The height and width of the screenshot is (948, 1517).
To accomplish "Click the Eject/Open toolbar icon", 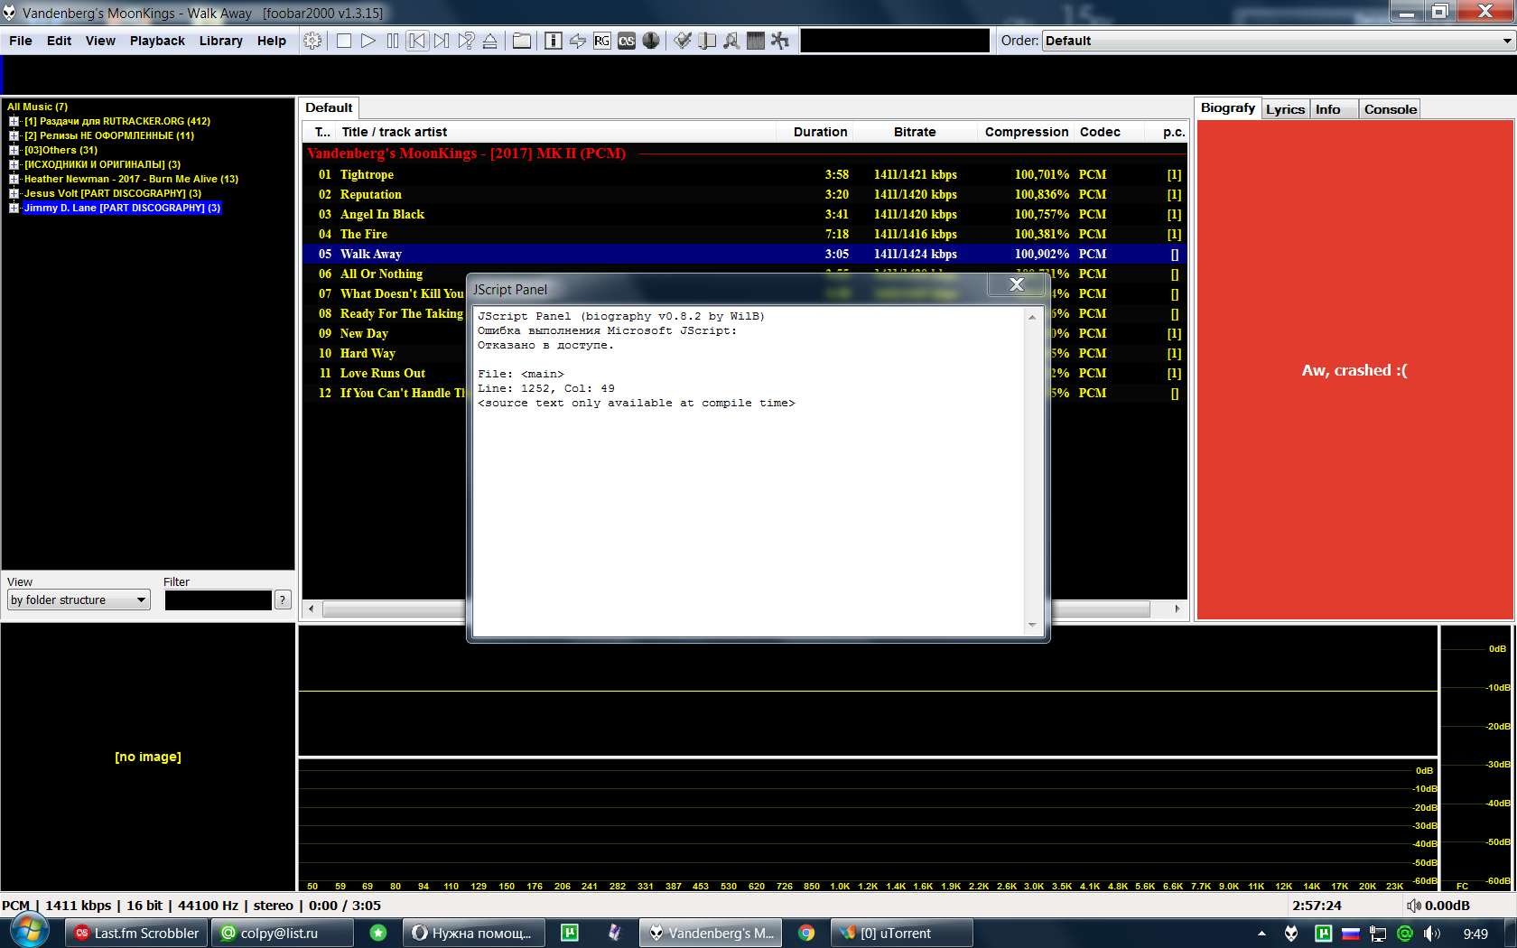I will click(x=489, y=41).
